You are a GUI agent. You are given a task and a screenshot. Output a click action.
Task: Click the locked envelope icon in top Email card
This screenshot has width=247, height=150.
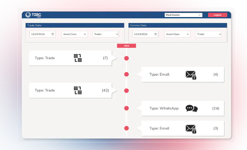pyautogui.click(x=191, y=75)
